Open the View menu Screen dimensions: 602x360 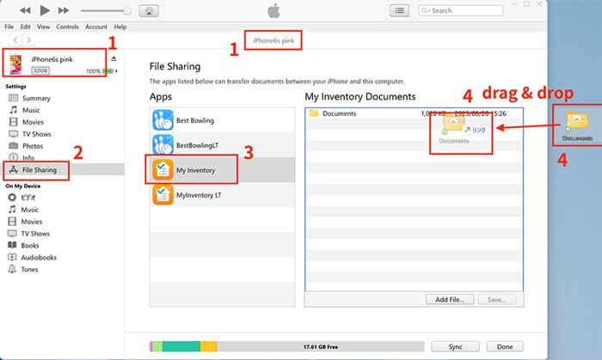click(43, 27)
